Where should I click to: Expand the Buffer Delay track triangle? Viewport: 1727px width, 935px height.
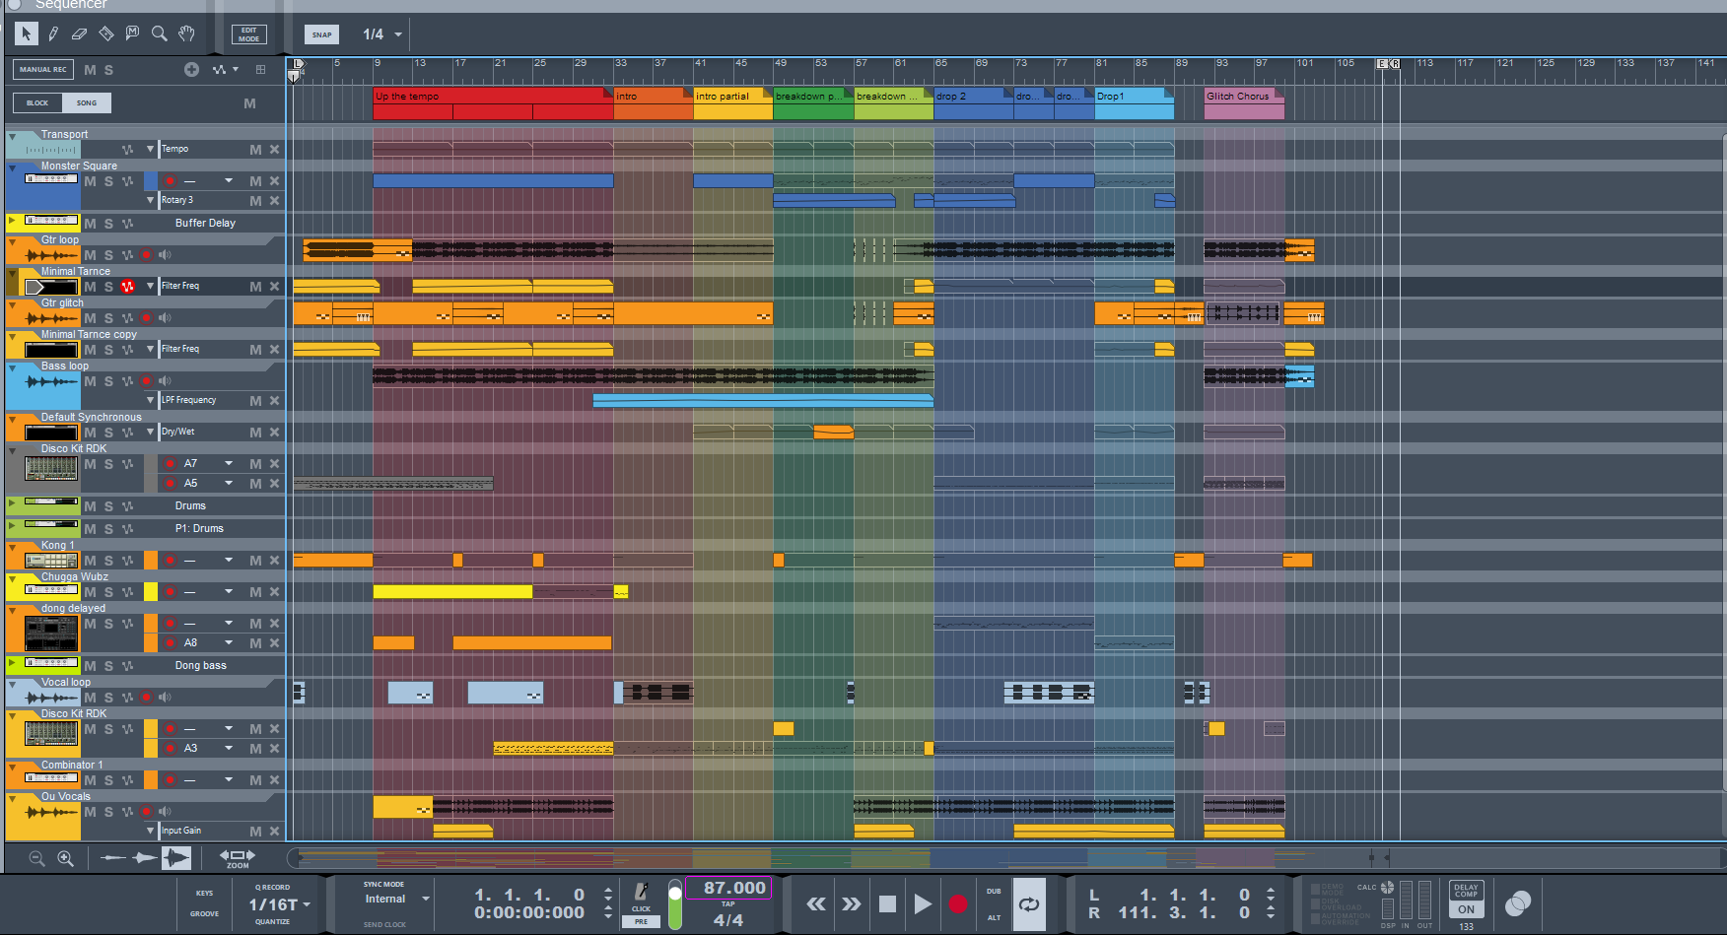coord(12,221)
